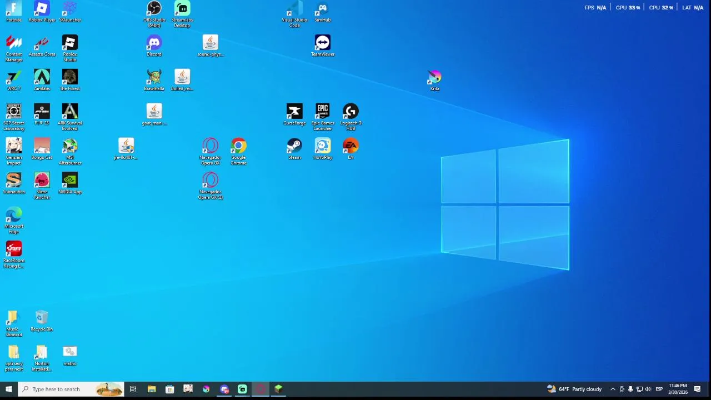This screenshot has height=400, width=711.
Task: Select the TeamViewer desktop icon
Action: coord(323,46)
